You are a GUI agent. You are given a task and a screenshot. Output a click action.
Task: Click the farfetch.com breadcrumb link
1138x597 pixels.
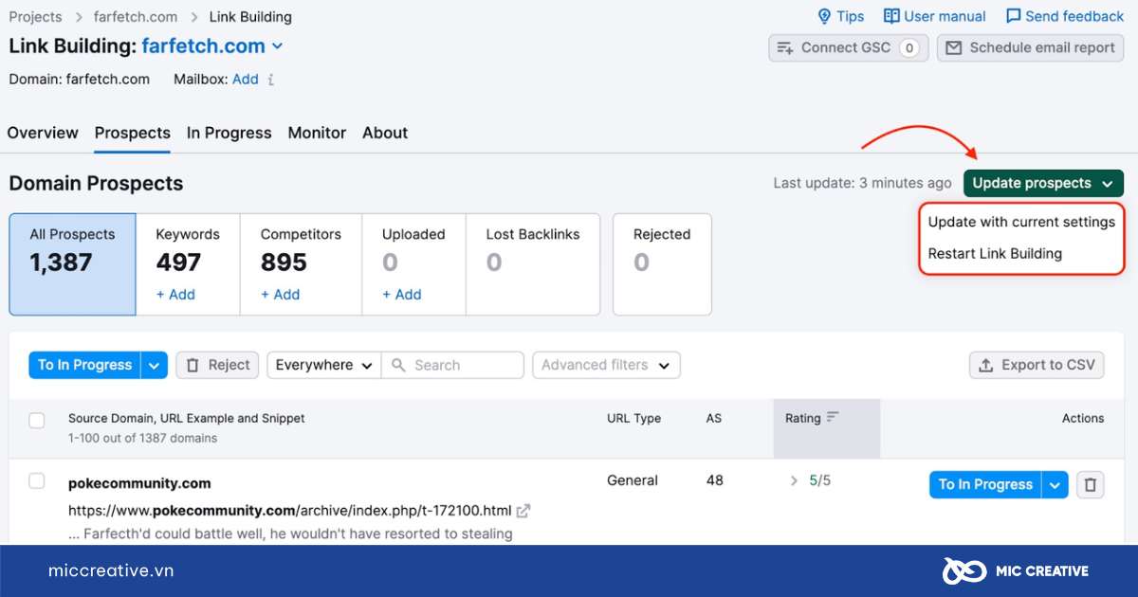click(136, 16)
